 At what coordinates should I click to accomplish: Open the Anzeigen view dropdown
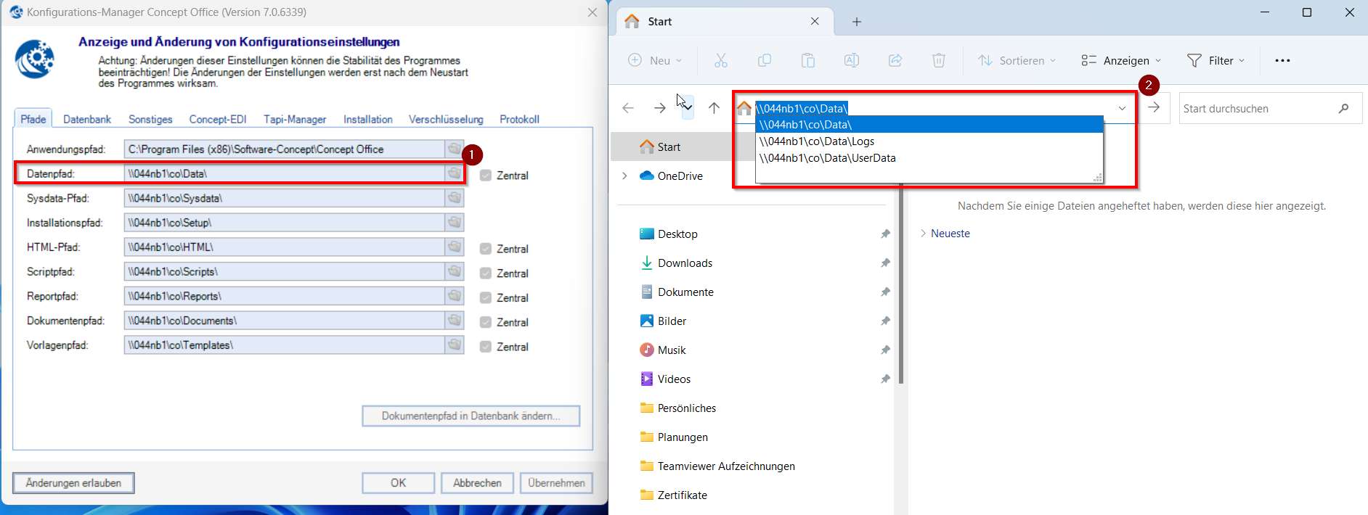(1121, 60)
